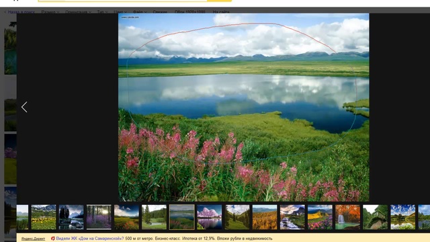Select thumbnail of meadow with yellow flowers
The height and width of the screenshot is (242, 430).
click(44, 217)
